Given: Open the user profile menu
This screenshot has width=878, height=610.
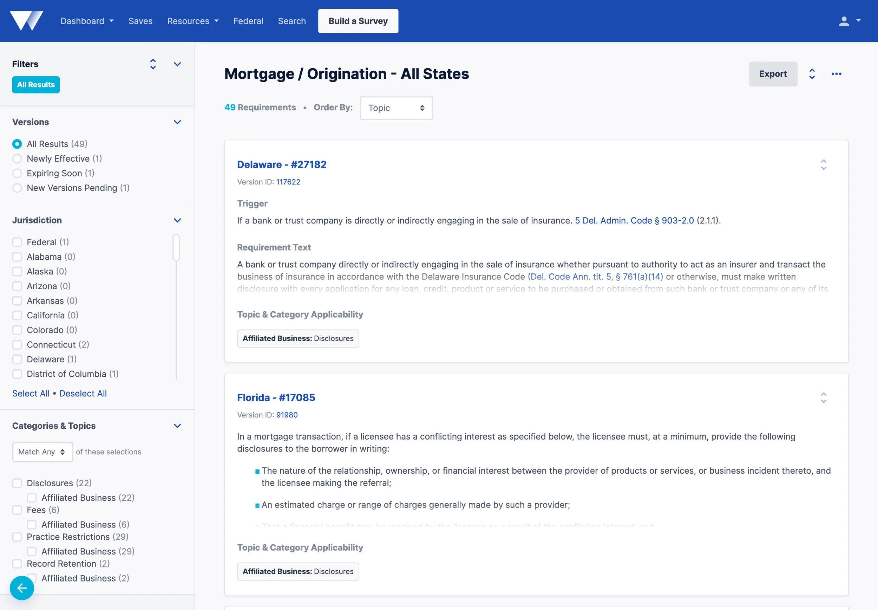Looking at the screenshot, I should click(847, 21).
